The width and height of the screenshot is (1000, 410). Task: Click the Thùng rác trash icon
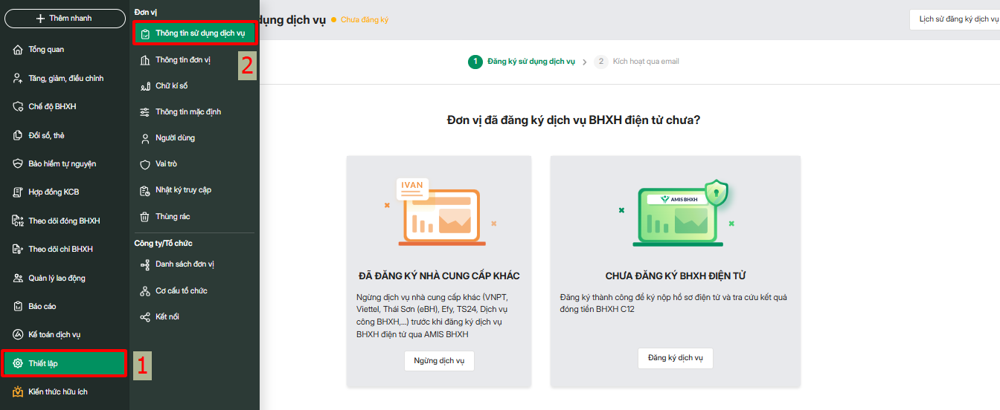pos(145,217)
